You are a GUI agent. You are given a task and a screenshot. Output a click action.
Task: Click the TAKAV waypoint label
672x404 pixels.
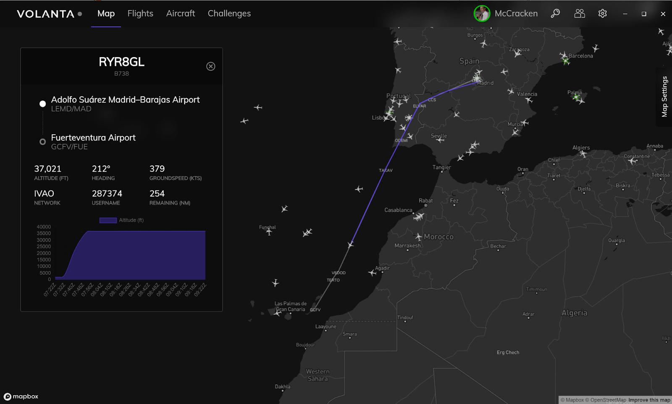pos(386,170)
